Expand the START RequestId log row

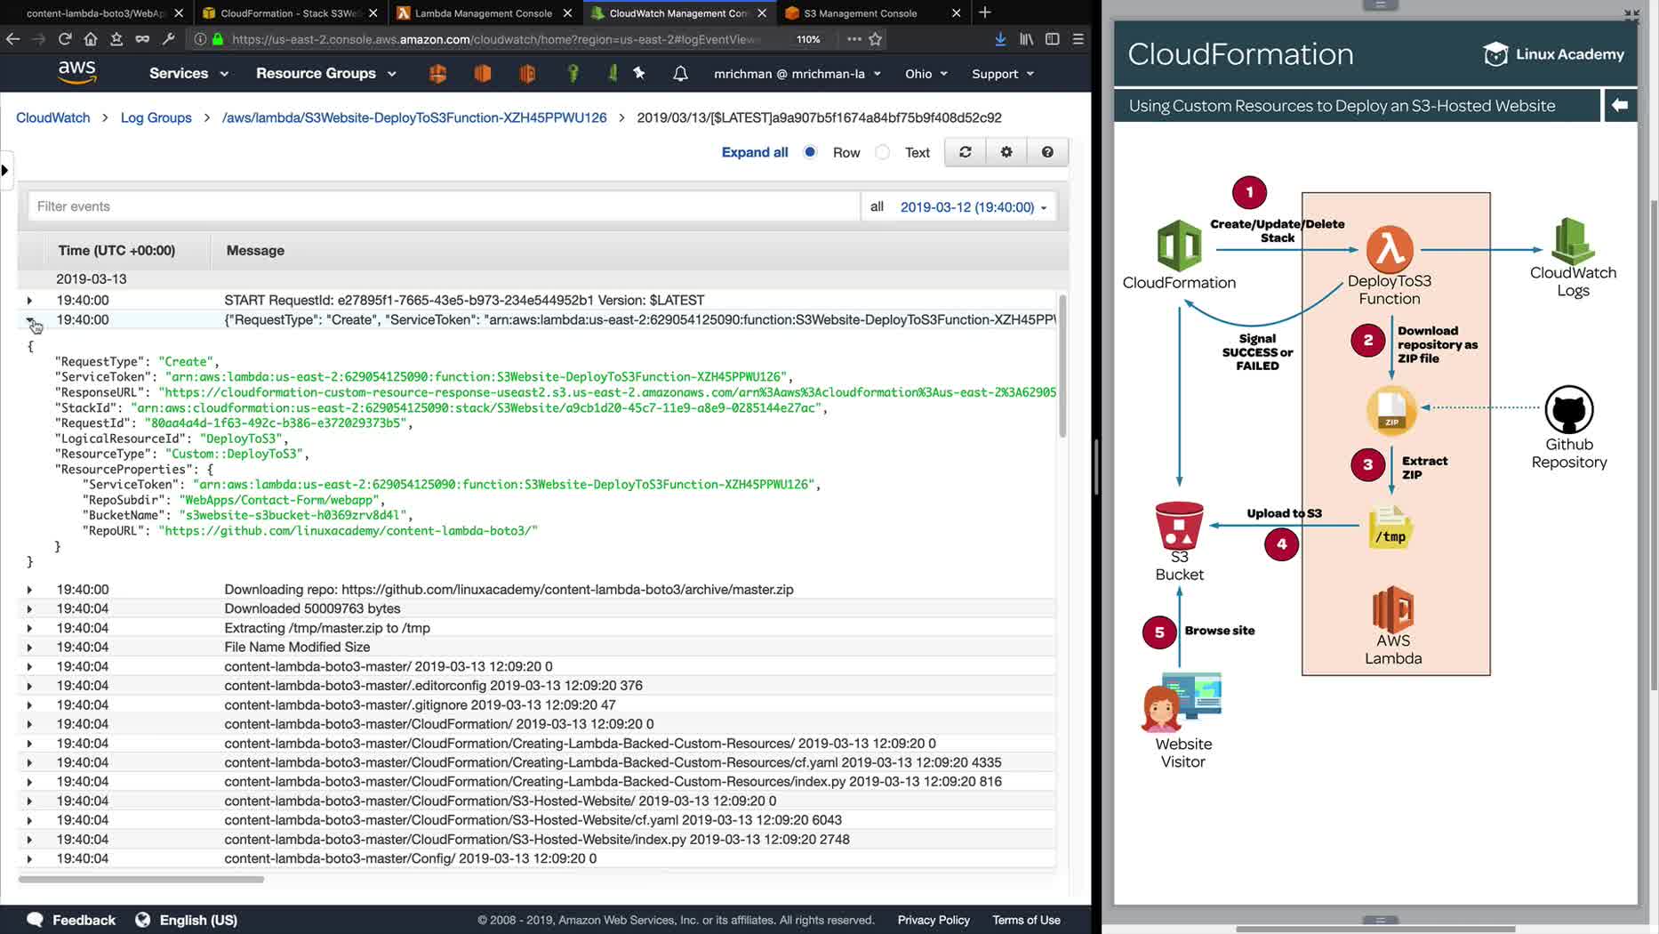click(29, 301)
